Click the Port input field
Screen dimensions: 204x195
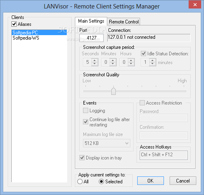(x=91, y=38)
